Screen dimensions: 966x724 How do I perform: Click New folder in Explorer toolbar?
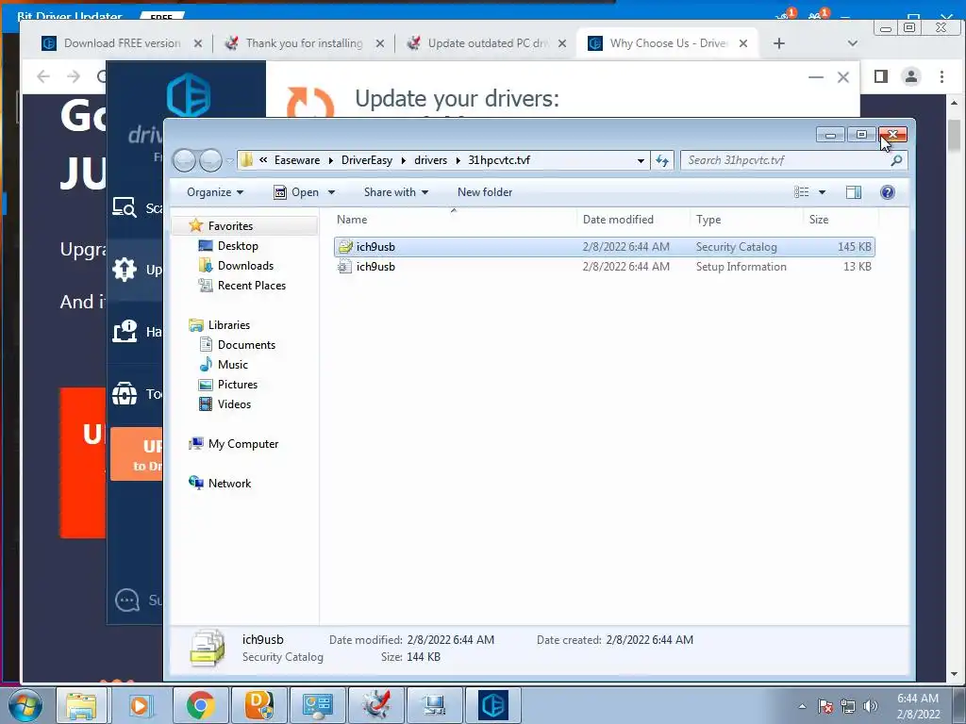click(x=485, y=192)
